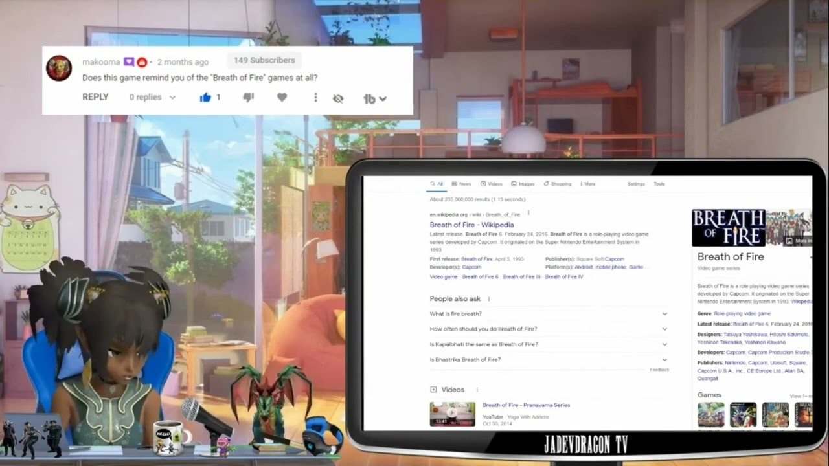Open second game cover in Games row

point(743,415)
